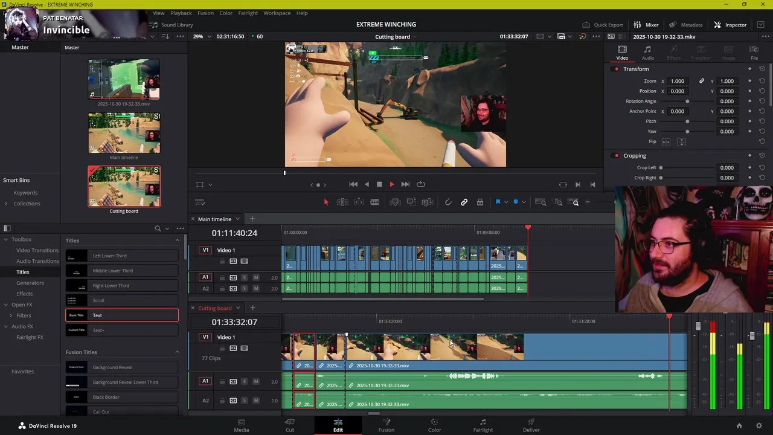Toggle Position Lock padlock icon
The image size is (773, 435).
(480, 202)
